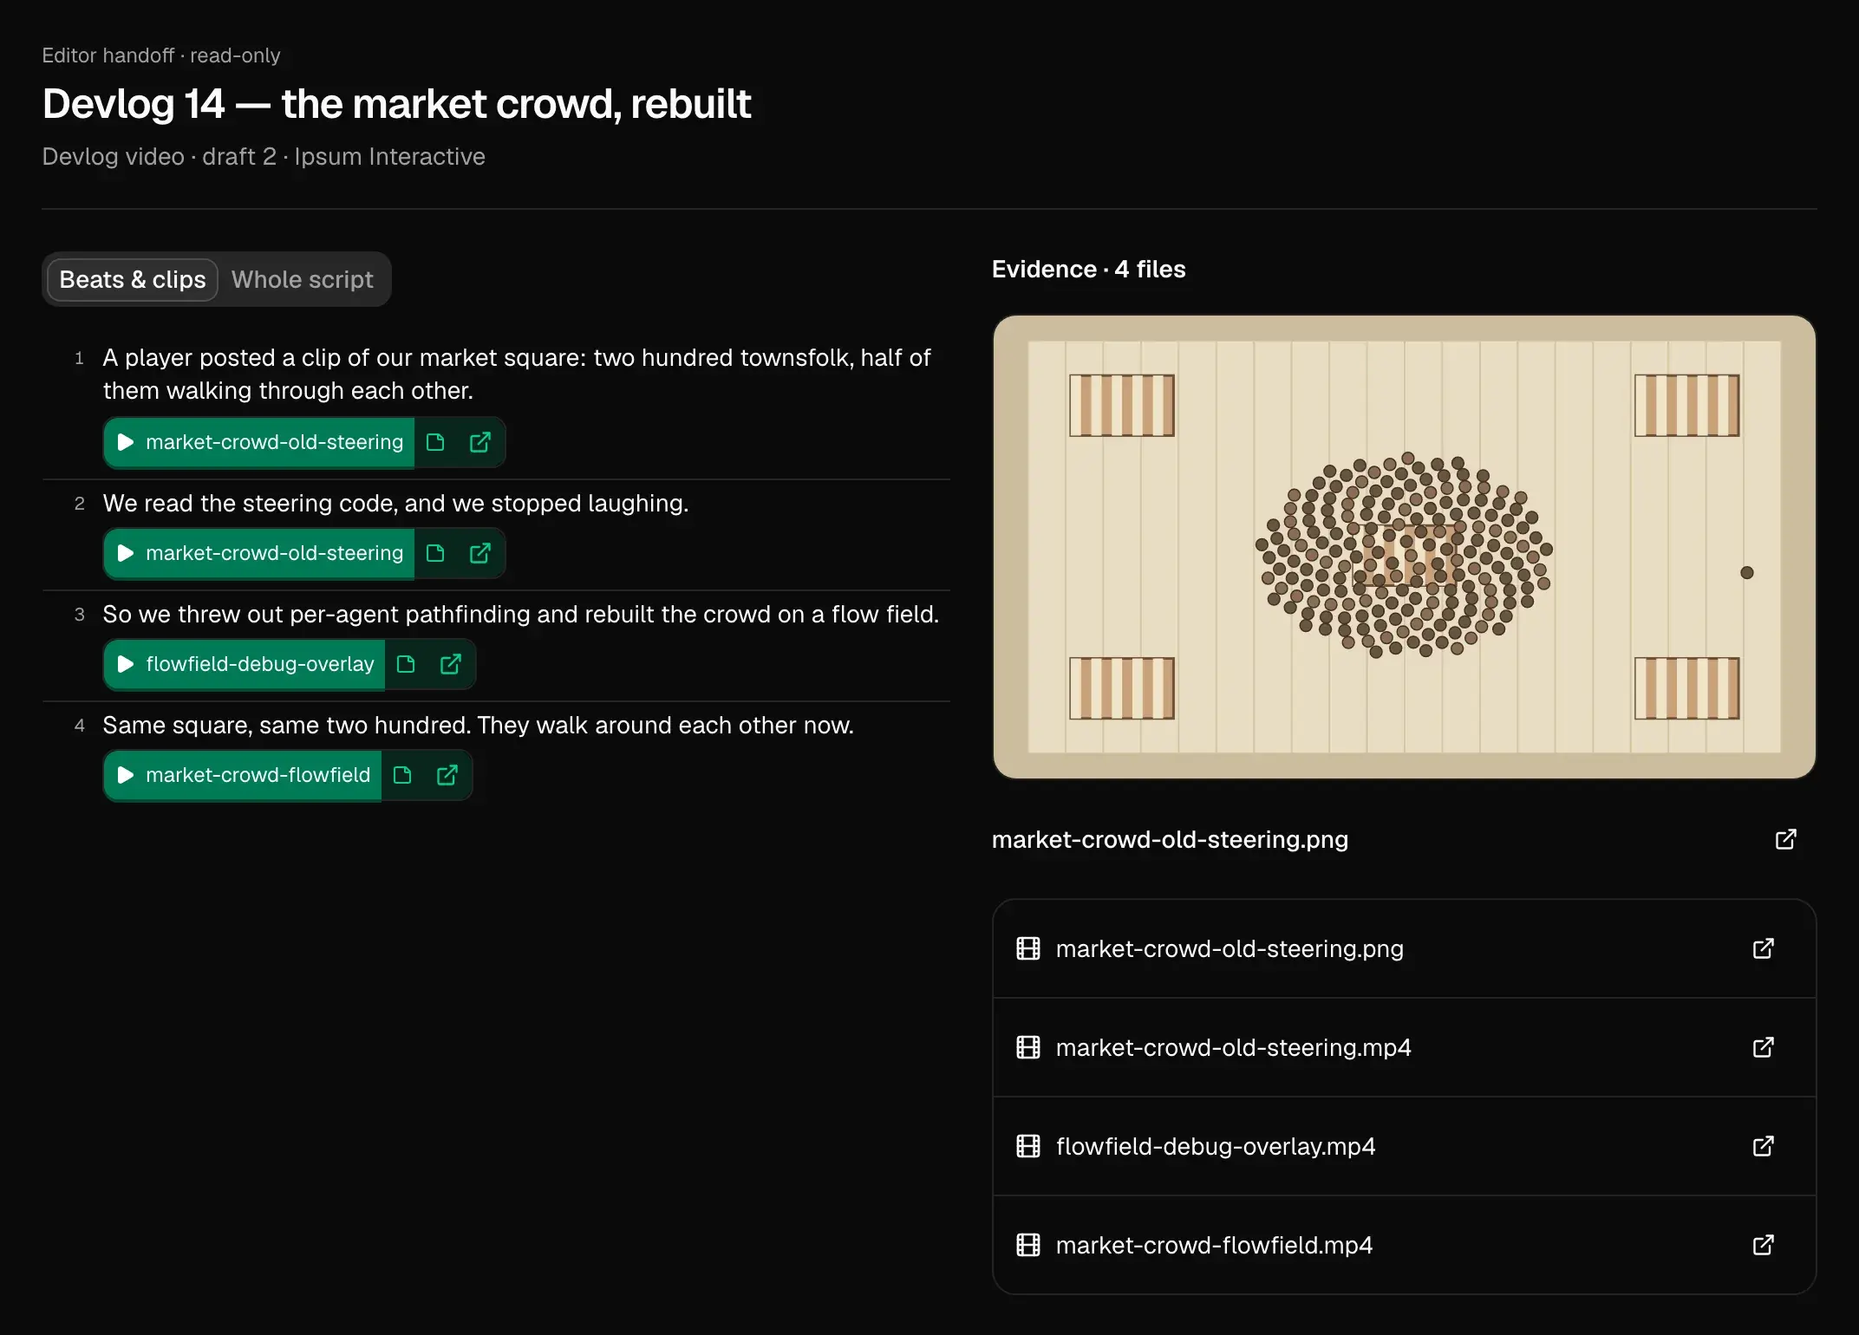Open flowfield-debug-overlay.mp4 row external link icon
Viewport: 1859px width, 1335px height.
pyautogui.click(x=1763, y=1146)
